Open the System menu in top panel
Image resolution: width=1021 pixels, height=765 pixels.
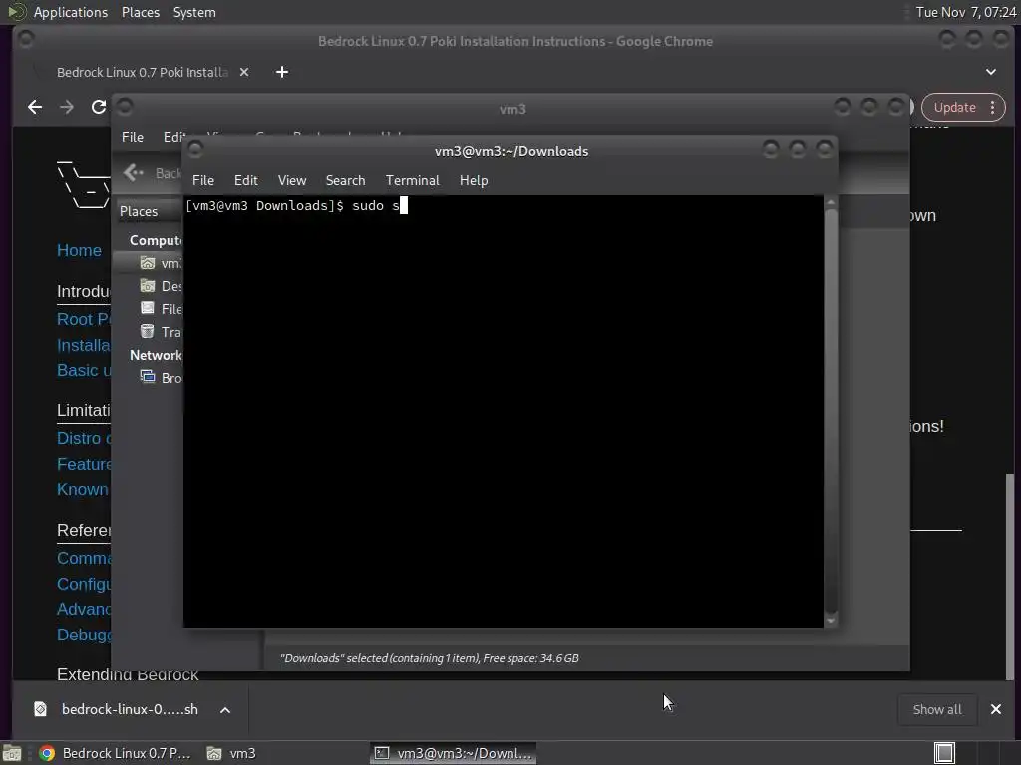point(194,12)
